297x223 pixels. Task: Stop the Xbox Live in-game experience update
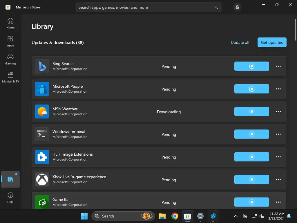point(251,179)
